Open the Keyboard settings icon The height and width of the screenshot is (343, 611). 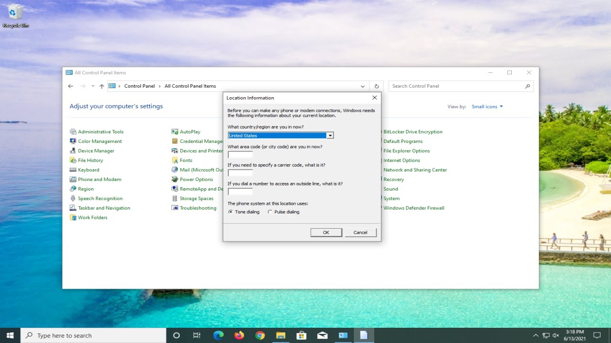coord(73,170)
